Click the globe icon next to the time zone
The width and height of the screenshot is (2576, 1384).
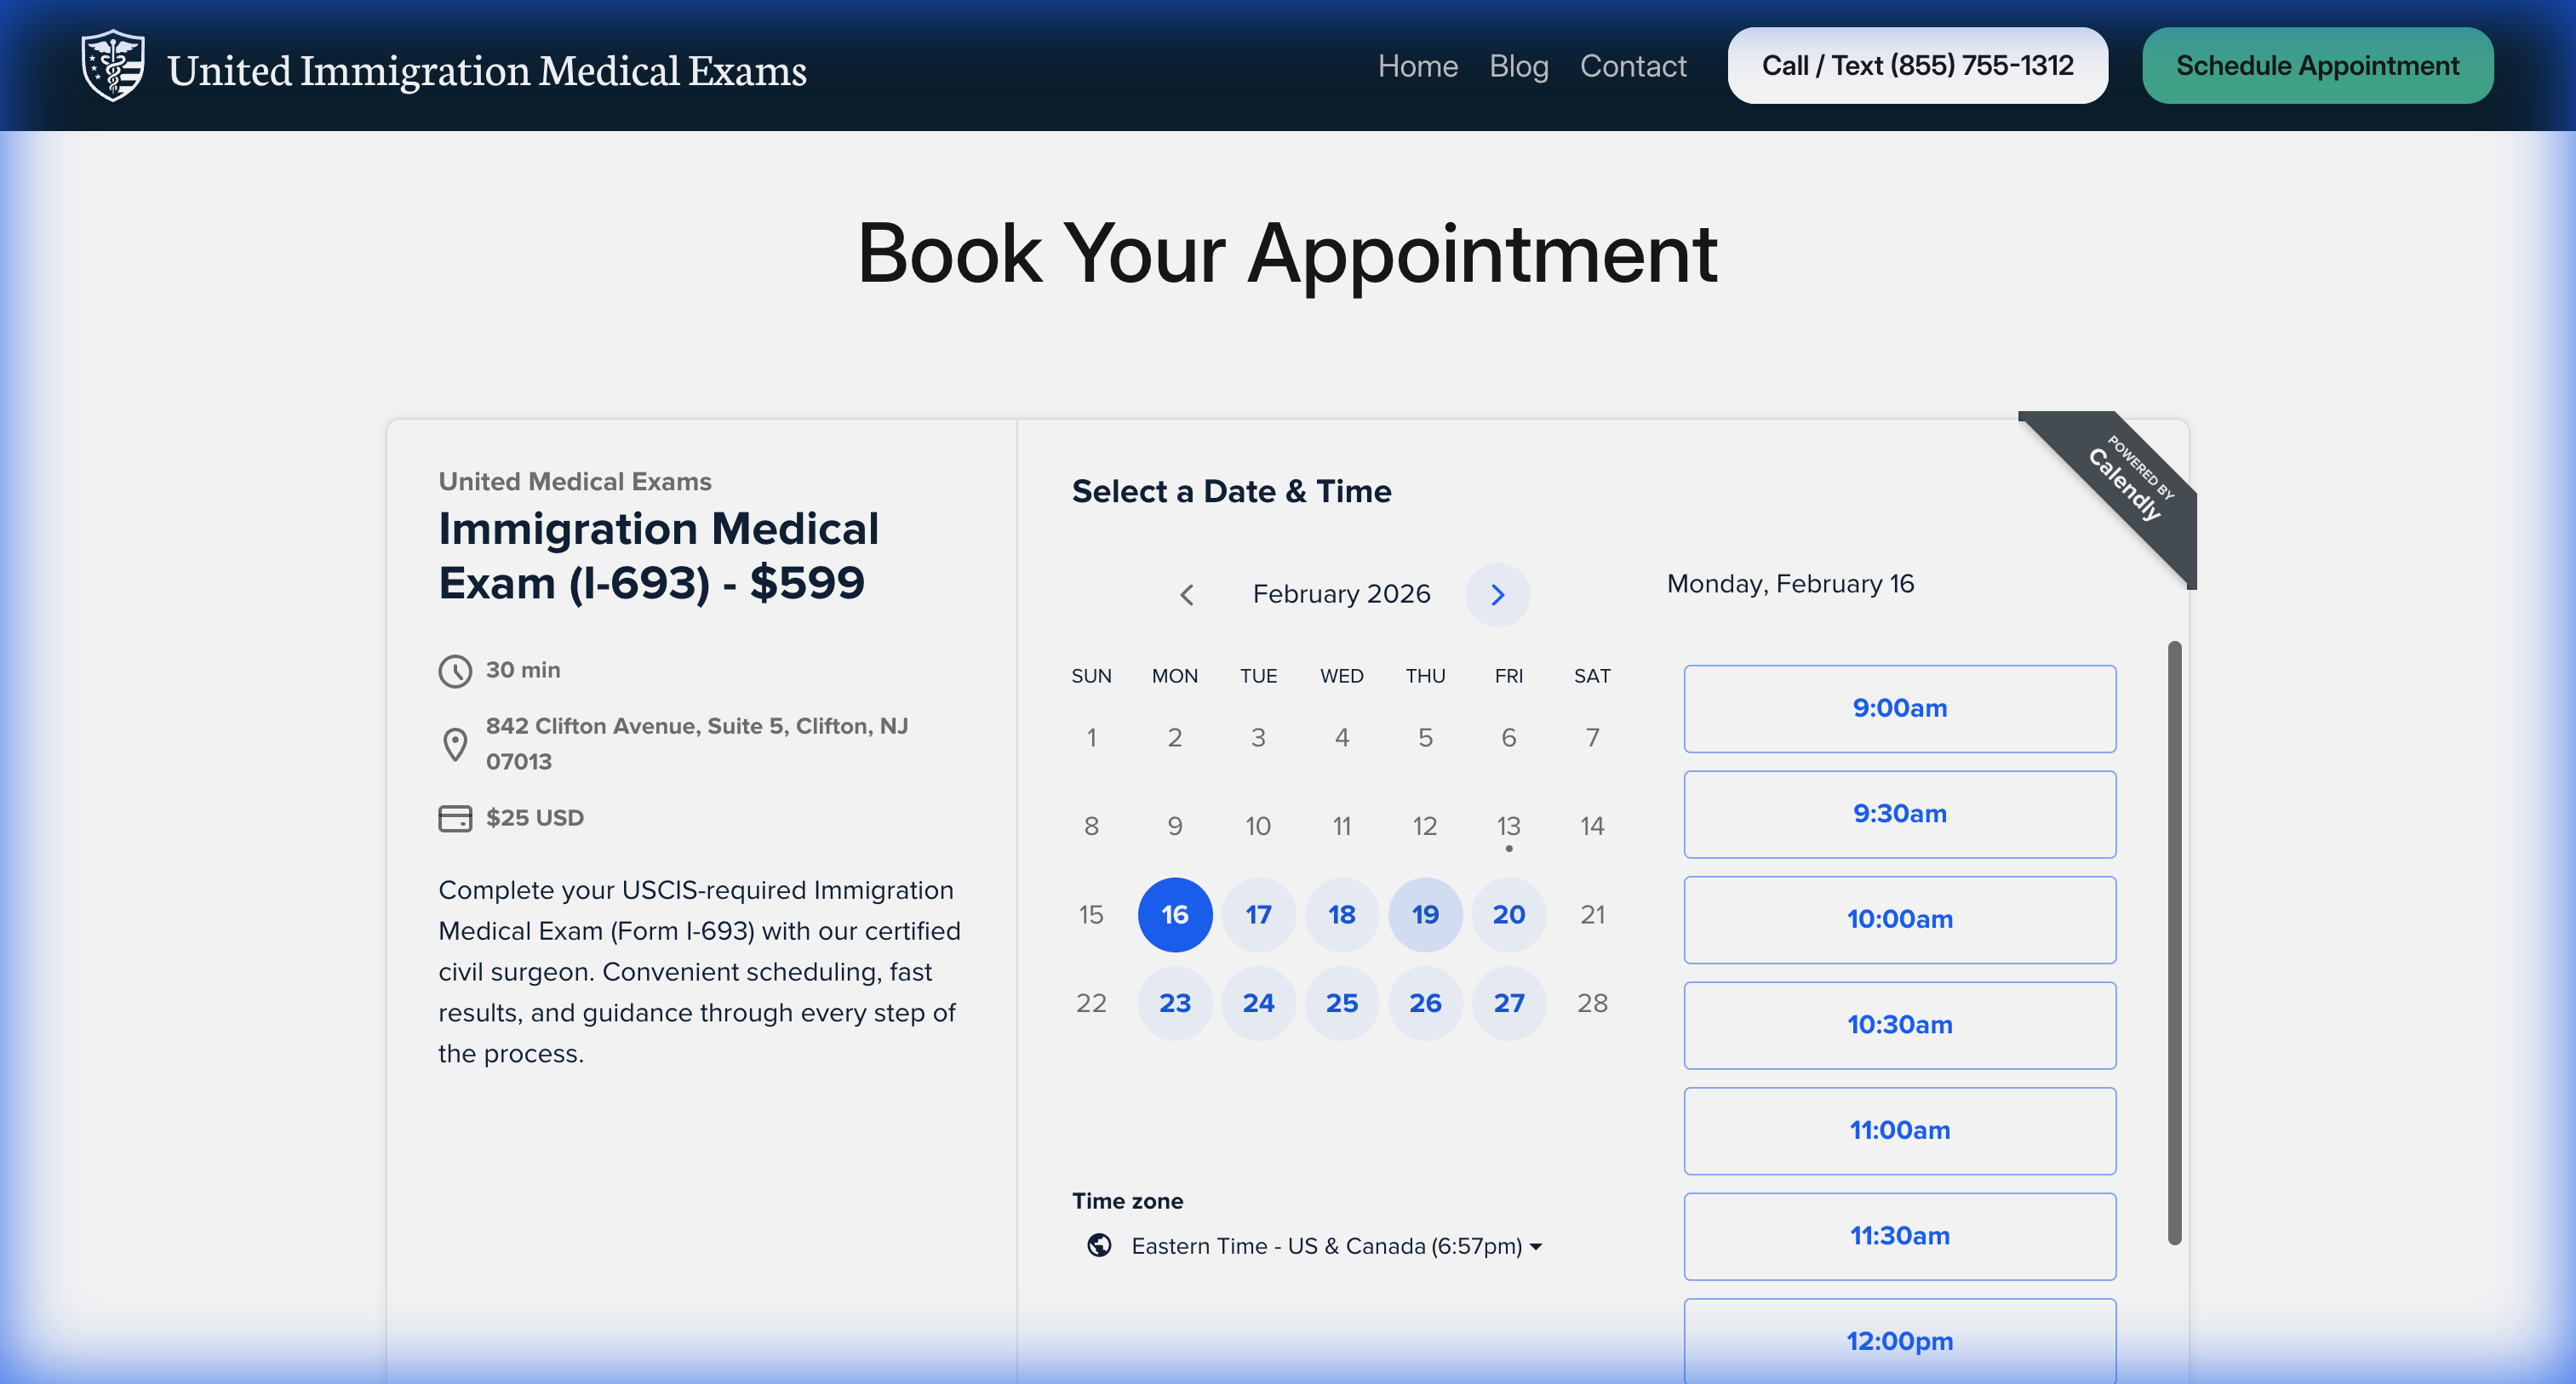point(1100,1246)
